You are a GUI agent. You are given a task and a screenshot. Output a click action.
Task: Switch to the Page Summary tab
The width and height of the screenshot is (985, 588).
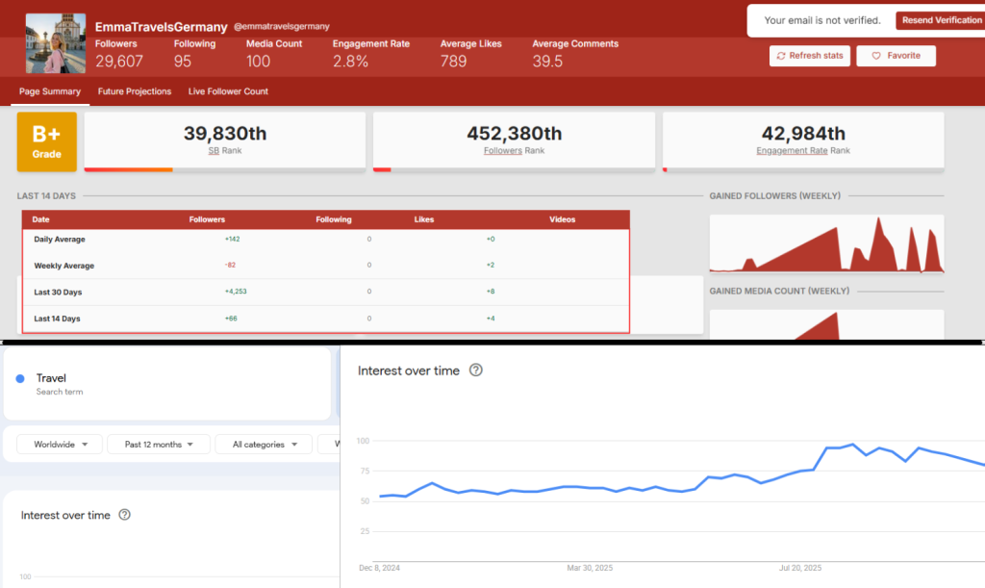click(x=50, y=91)
